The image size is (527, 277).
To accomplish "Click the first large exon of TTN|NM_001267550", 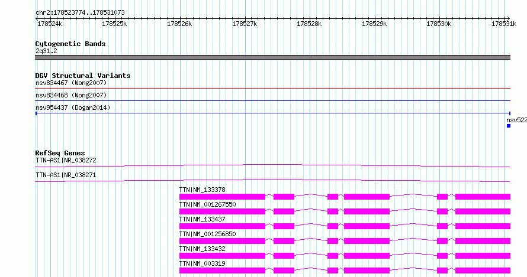I will 222,211.
